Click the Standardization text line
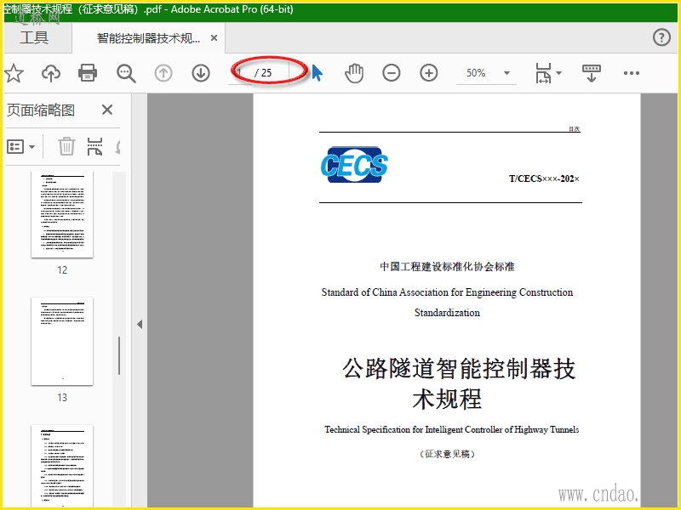Screen dimensions: 681x510 point(447,312)
